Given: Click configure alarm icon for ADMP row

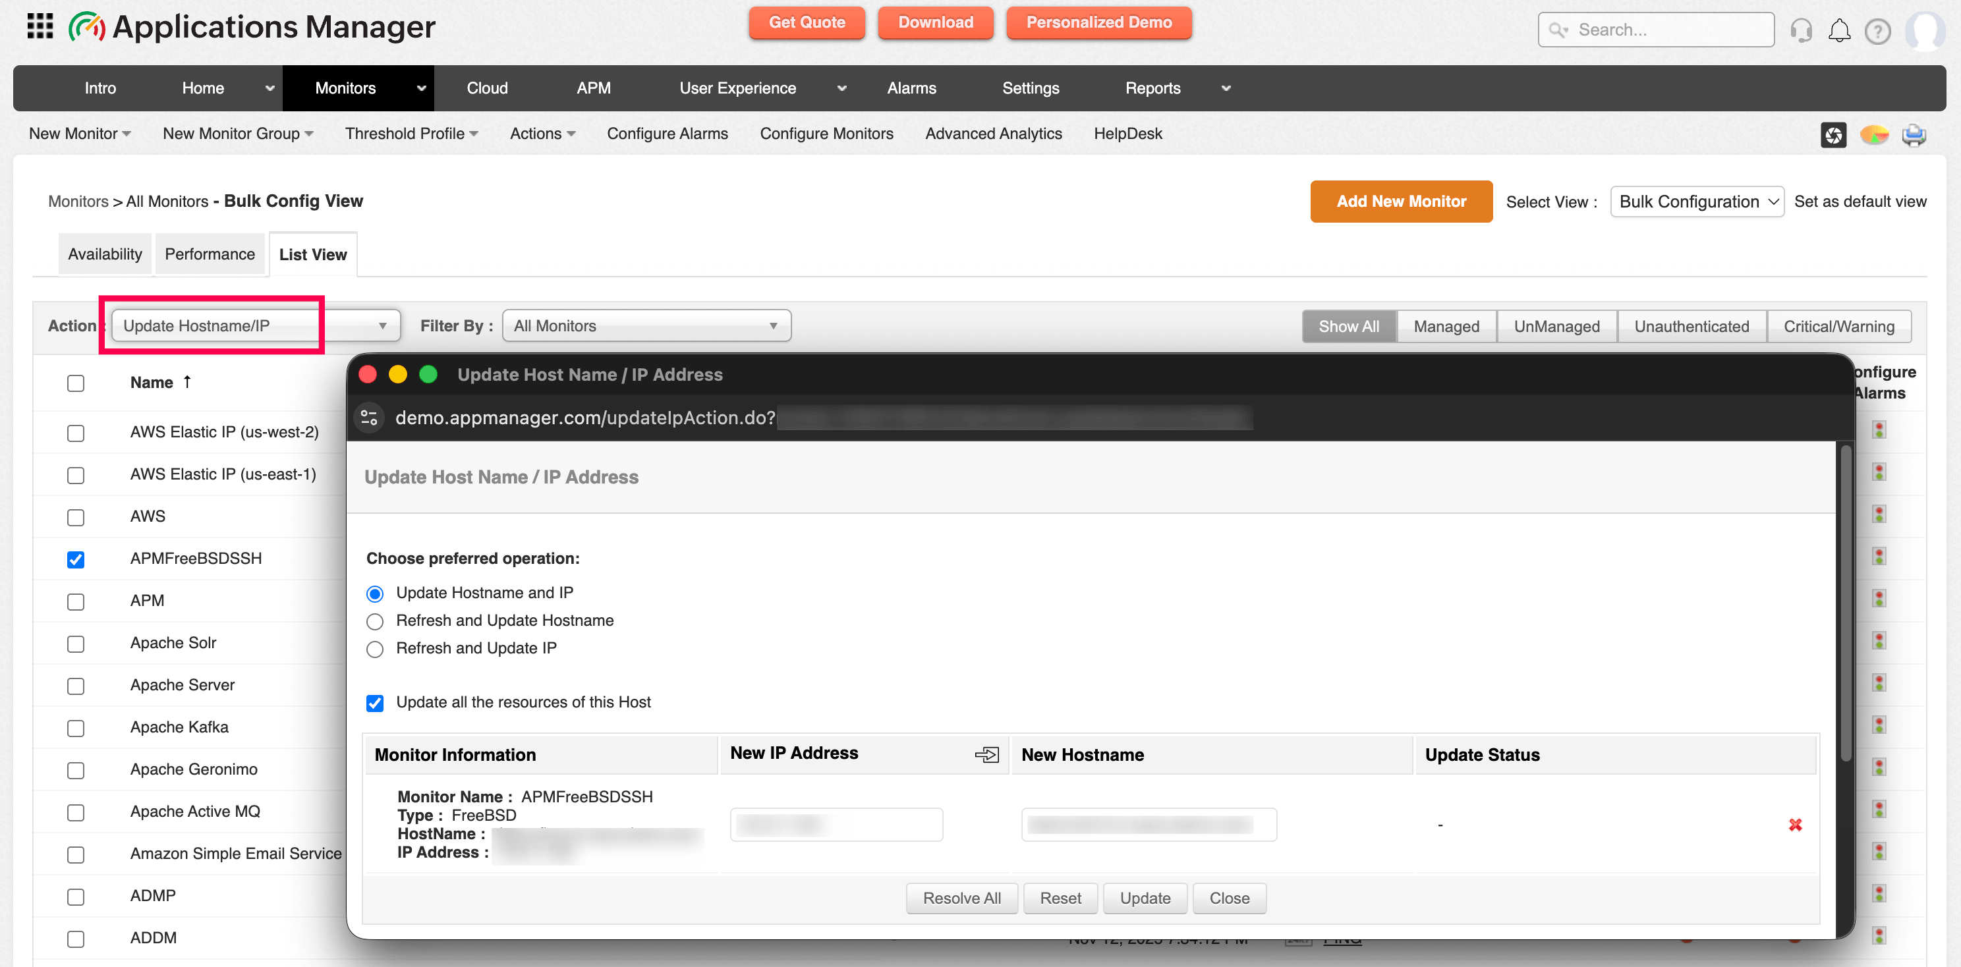Looking at the screenshot, I should coord(1879,894).
